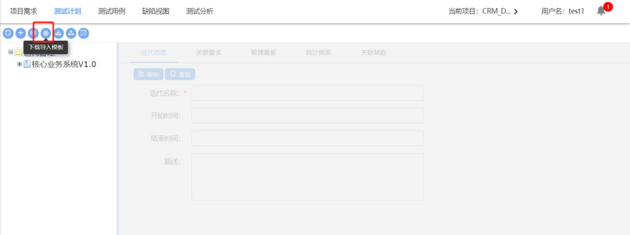Open the 项目需求 menu
Image resolution: width=630 pixels, height=235 pixels.
click(24, 11)
